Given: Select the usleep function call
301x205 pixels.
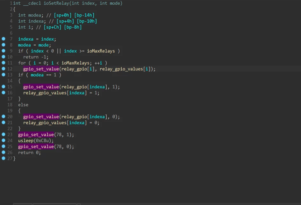Looking at the screenshot, I should pos(25,140).
